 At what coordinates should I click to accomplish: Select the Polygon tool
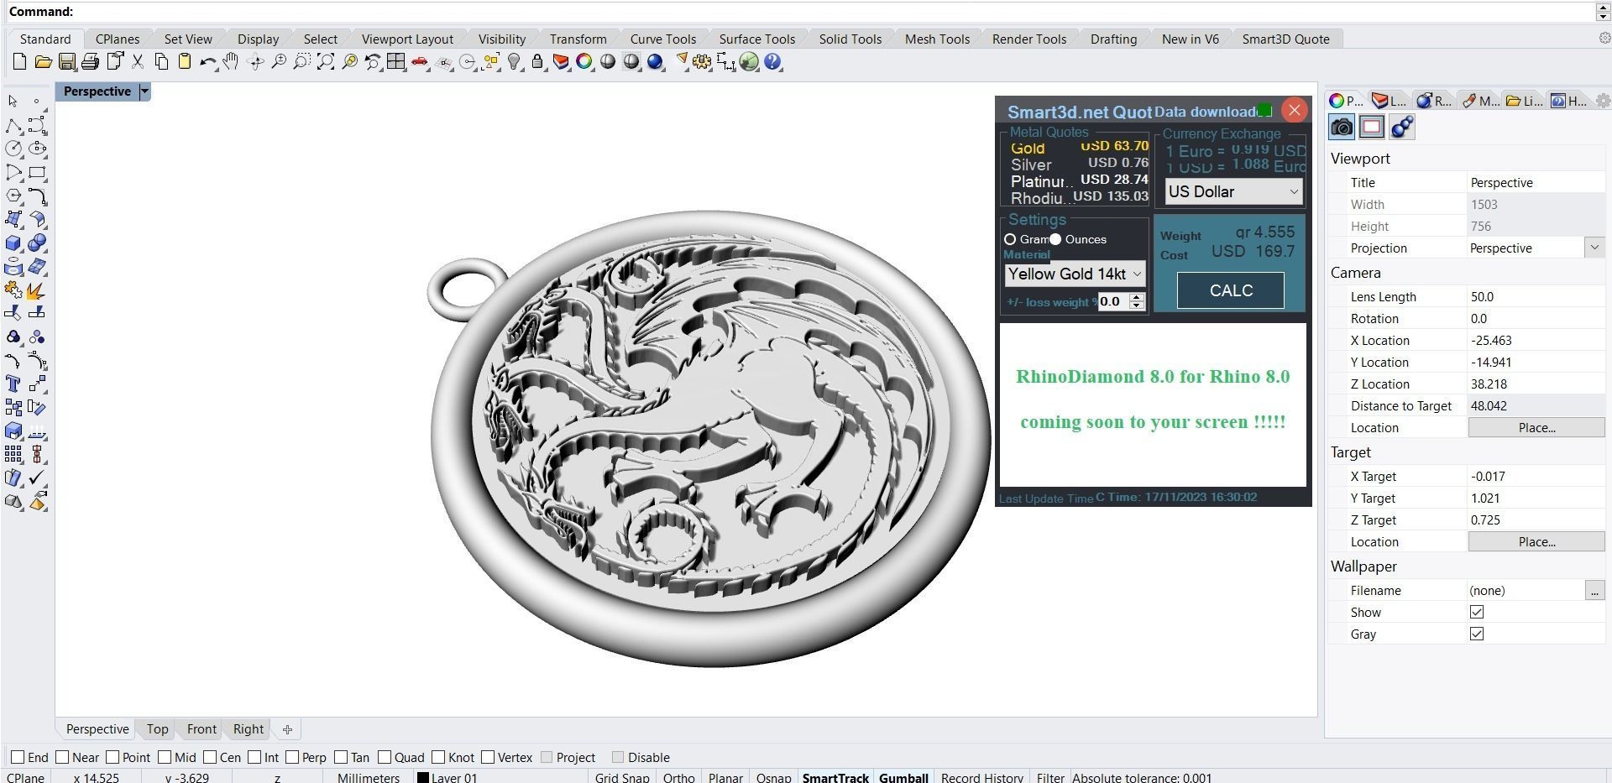(13, 196)
